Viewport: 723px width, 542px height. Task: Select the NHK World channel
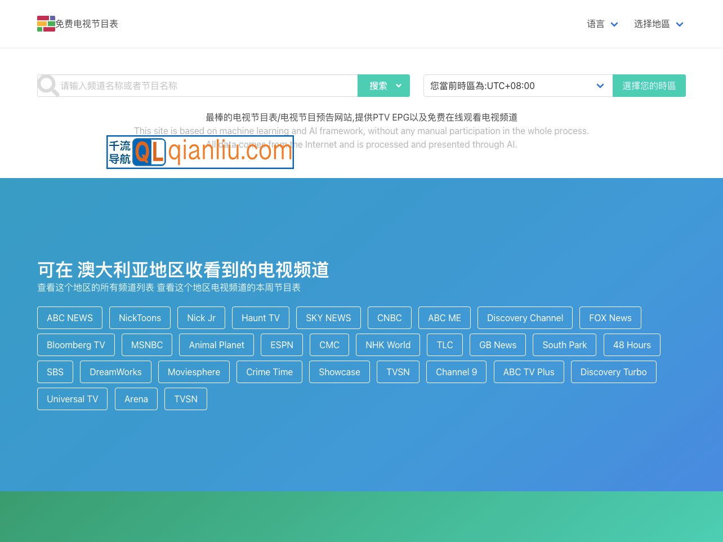click(x=388, y=345)
